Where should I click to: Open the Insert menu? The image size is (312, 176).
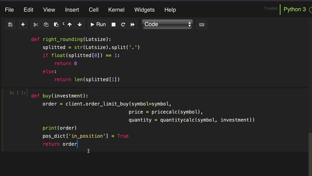[x=72, y=10]
